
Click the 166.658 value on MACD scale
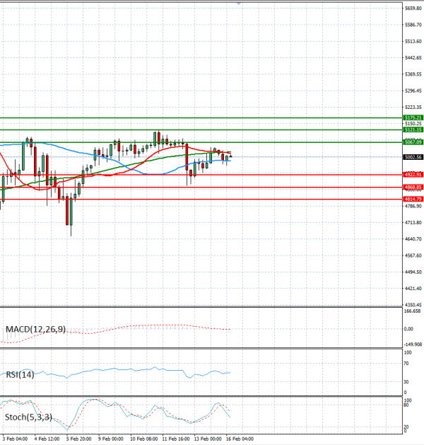[x=413, y=311]
